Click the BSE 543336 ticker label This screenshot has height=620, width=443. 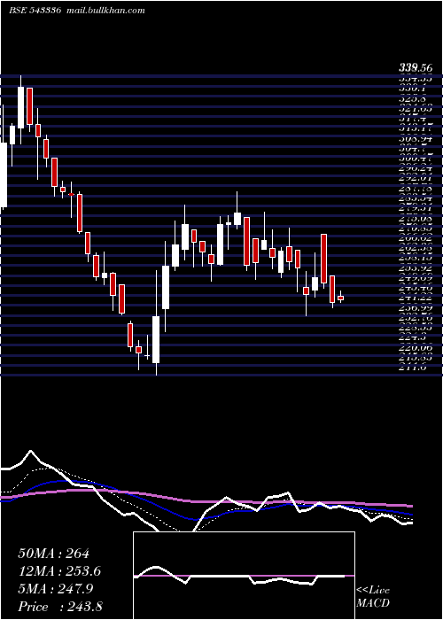pyautogui.click(x=35, y=11)
